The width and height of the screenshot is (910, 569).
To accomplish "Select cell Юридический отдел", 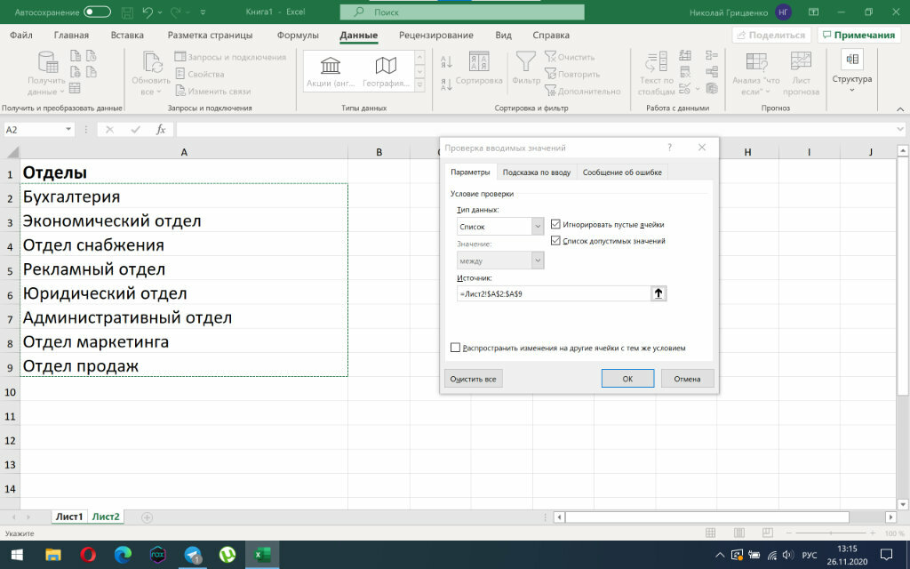I will (x=184, y=293).
